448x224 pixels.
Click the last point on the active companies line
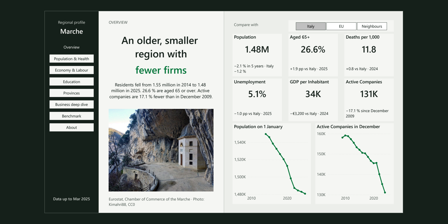[385, 192]
